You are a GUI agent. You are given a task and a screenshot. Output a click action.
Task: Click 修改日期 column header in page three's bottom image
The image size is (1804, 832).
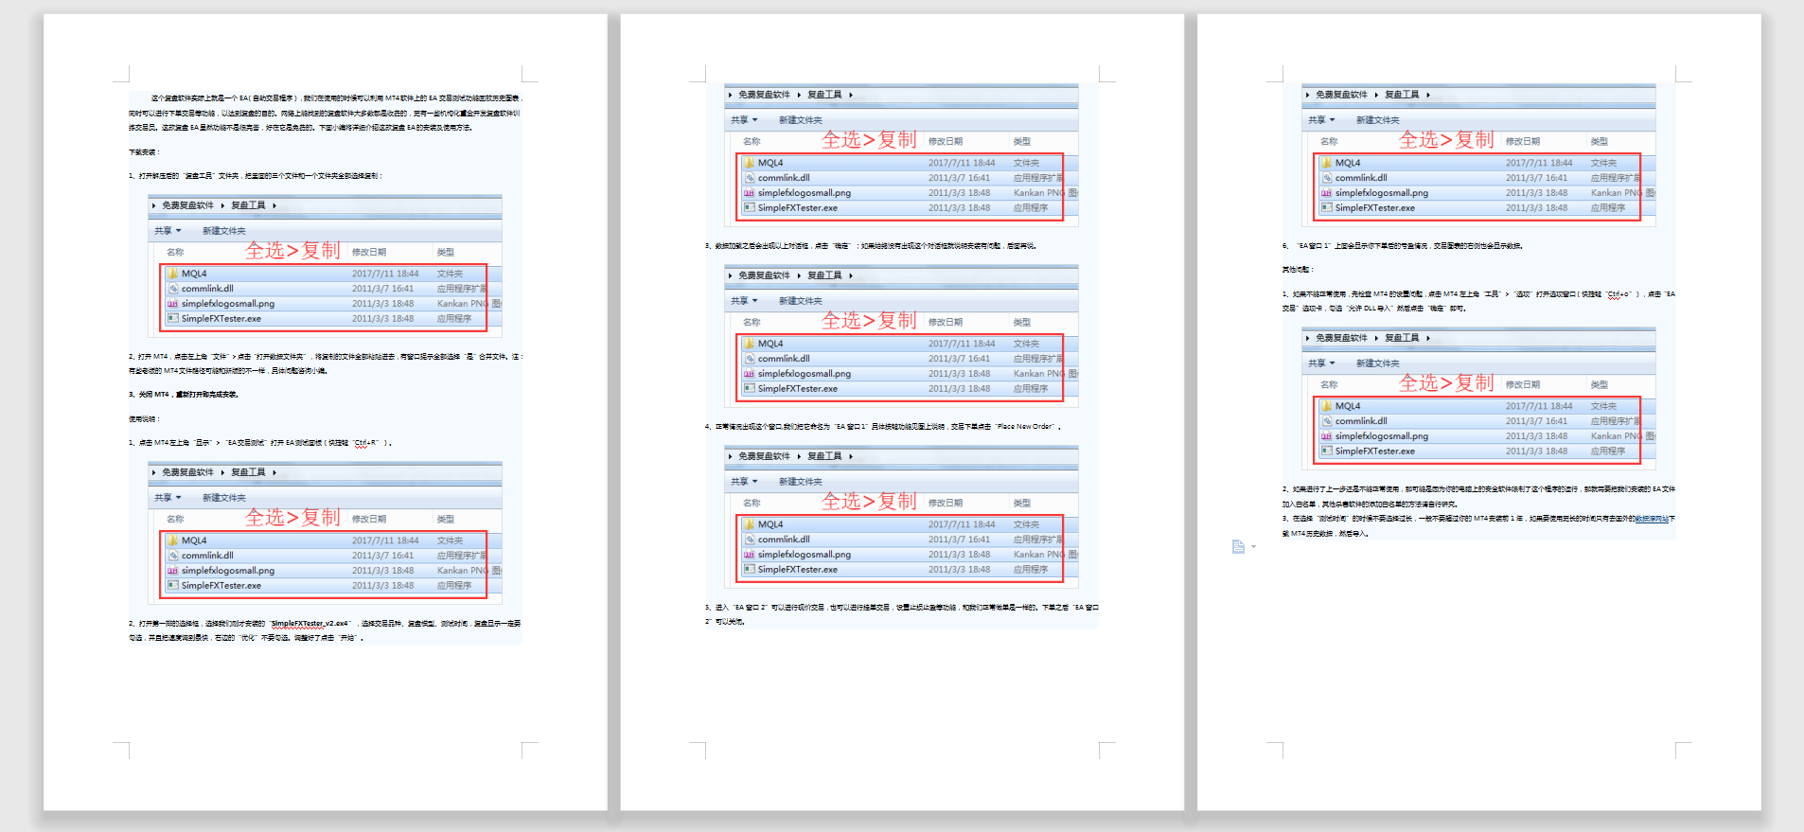tap(1522, 385)
